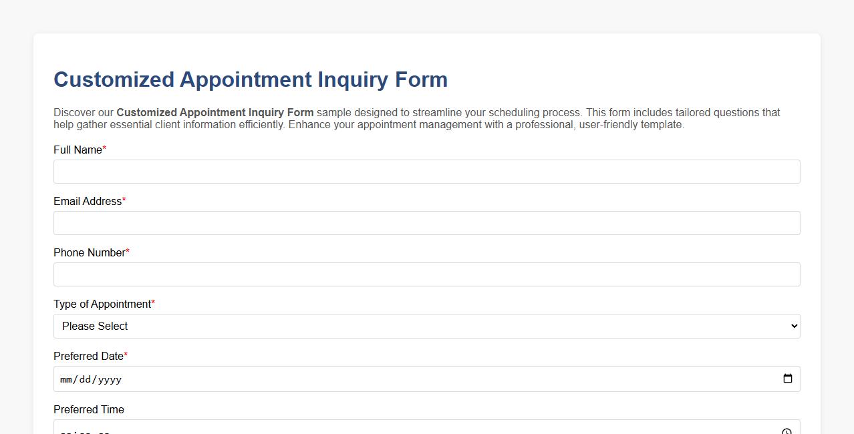Viewport: 854px width, 434px height.
Task: Click the Email Address text box
Action: point(427,222)
